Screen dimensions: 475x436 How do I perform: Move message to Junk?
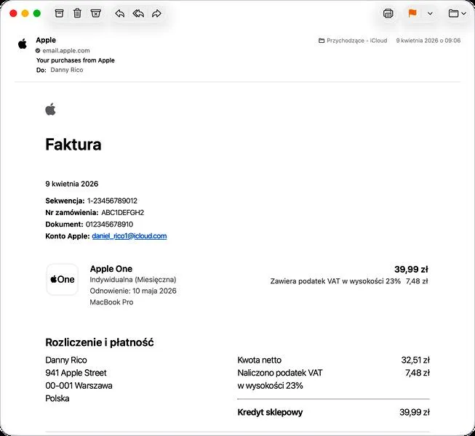[x=96, y=13]
